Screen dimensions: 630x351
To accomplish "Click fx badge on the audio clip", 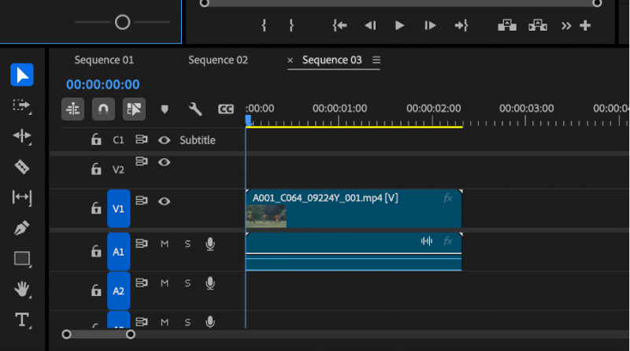I will (x=448, y=241).
